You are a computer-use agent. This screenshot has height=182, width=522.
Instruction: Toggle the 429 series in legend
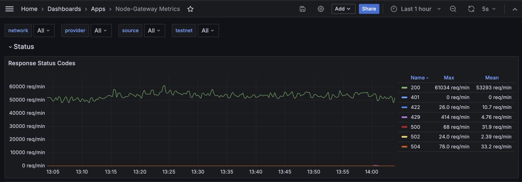click(415, 117)
